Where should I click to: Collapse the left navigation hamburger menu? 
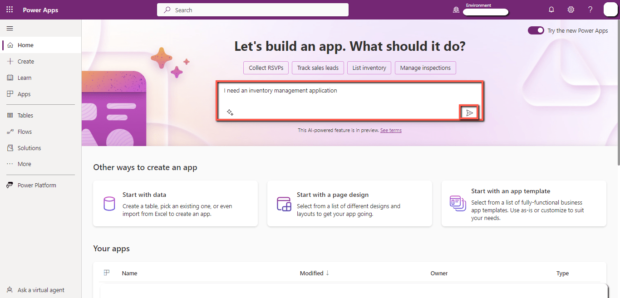click(x=10, y=28)
